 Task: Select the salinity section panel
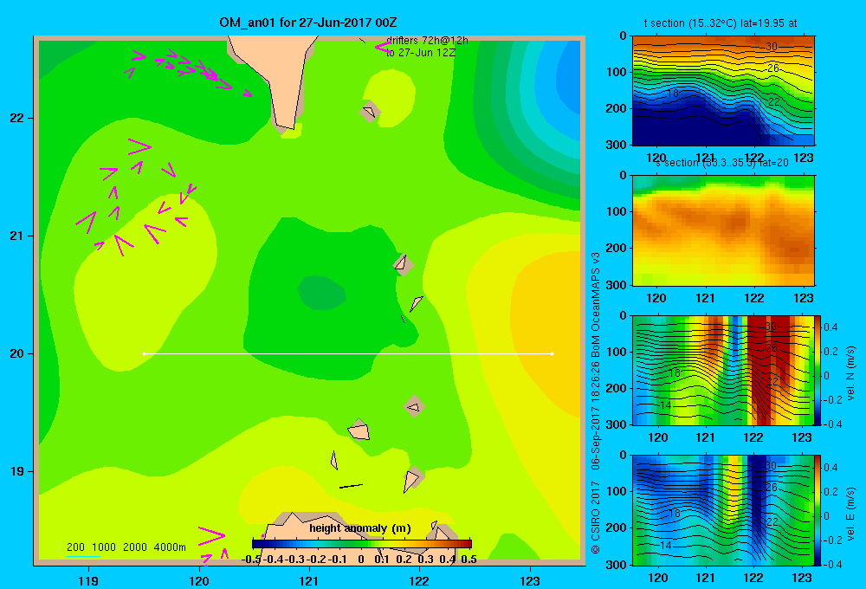click(x=723, y=230)
